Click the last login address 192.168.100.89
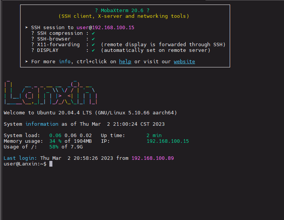Viewport: 284px width, 220px height. [x=153, y=158]
